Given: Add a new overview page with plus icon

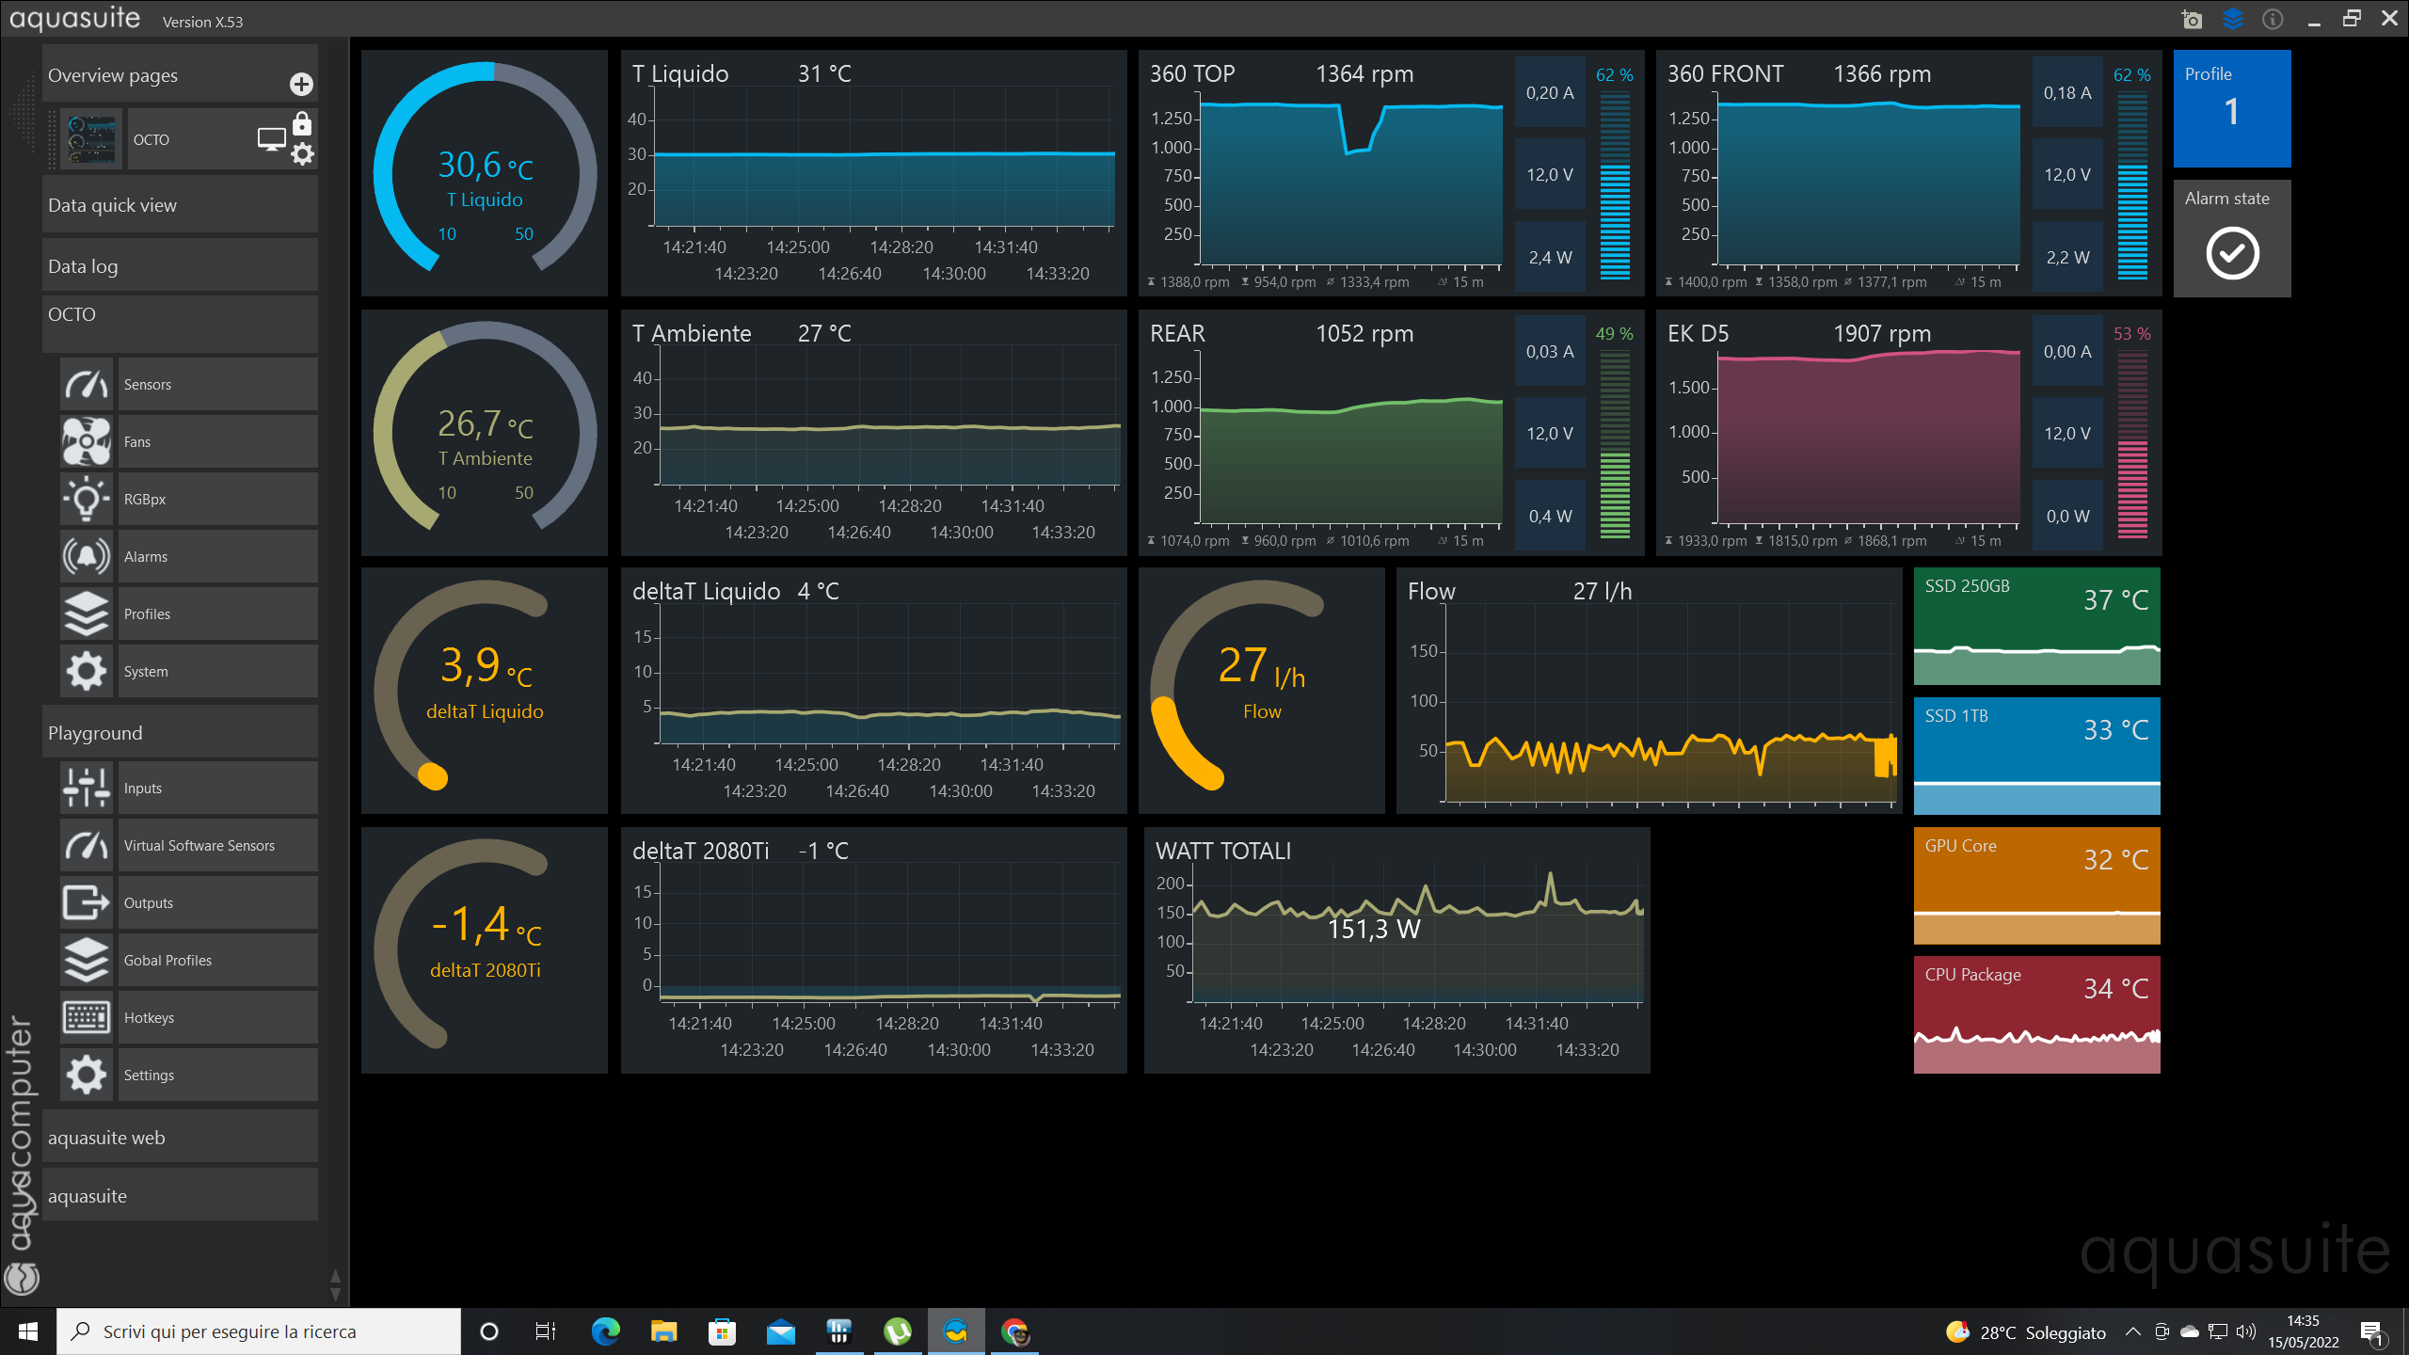Looking at the screenshot, I should click(301, 85).
